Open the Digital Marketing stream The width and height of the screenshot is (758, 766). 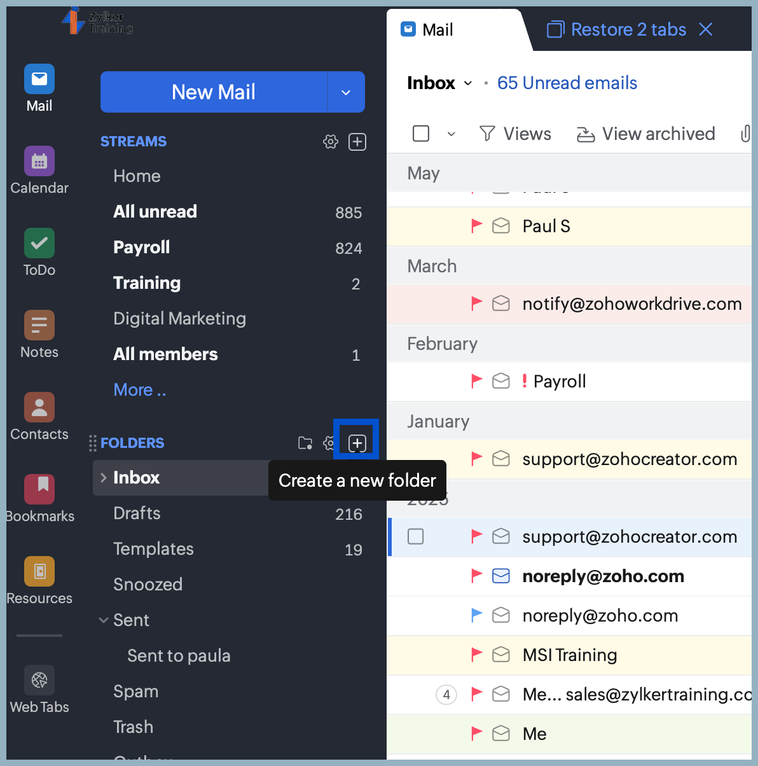[180, 319]
